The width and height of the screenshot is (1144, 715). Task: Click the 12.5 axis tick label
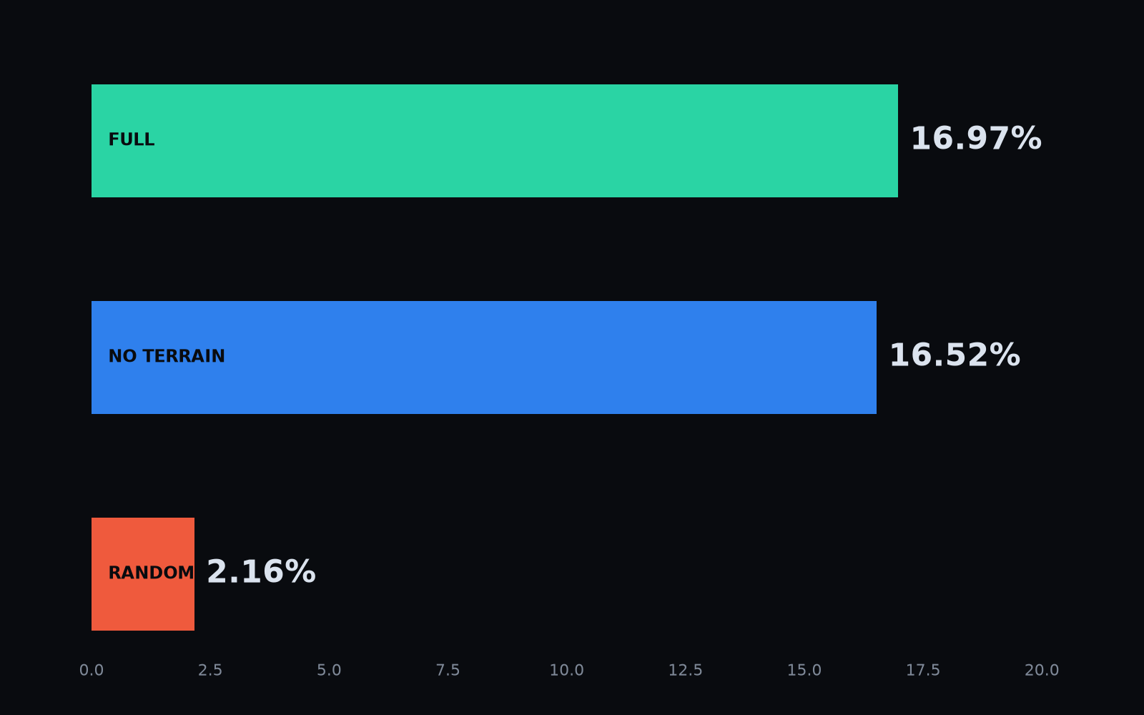click(x=686, y=671)
